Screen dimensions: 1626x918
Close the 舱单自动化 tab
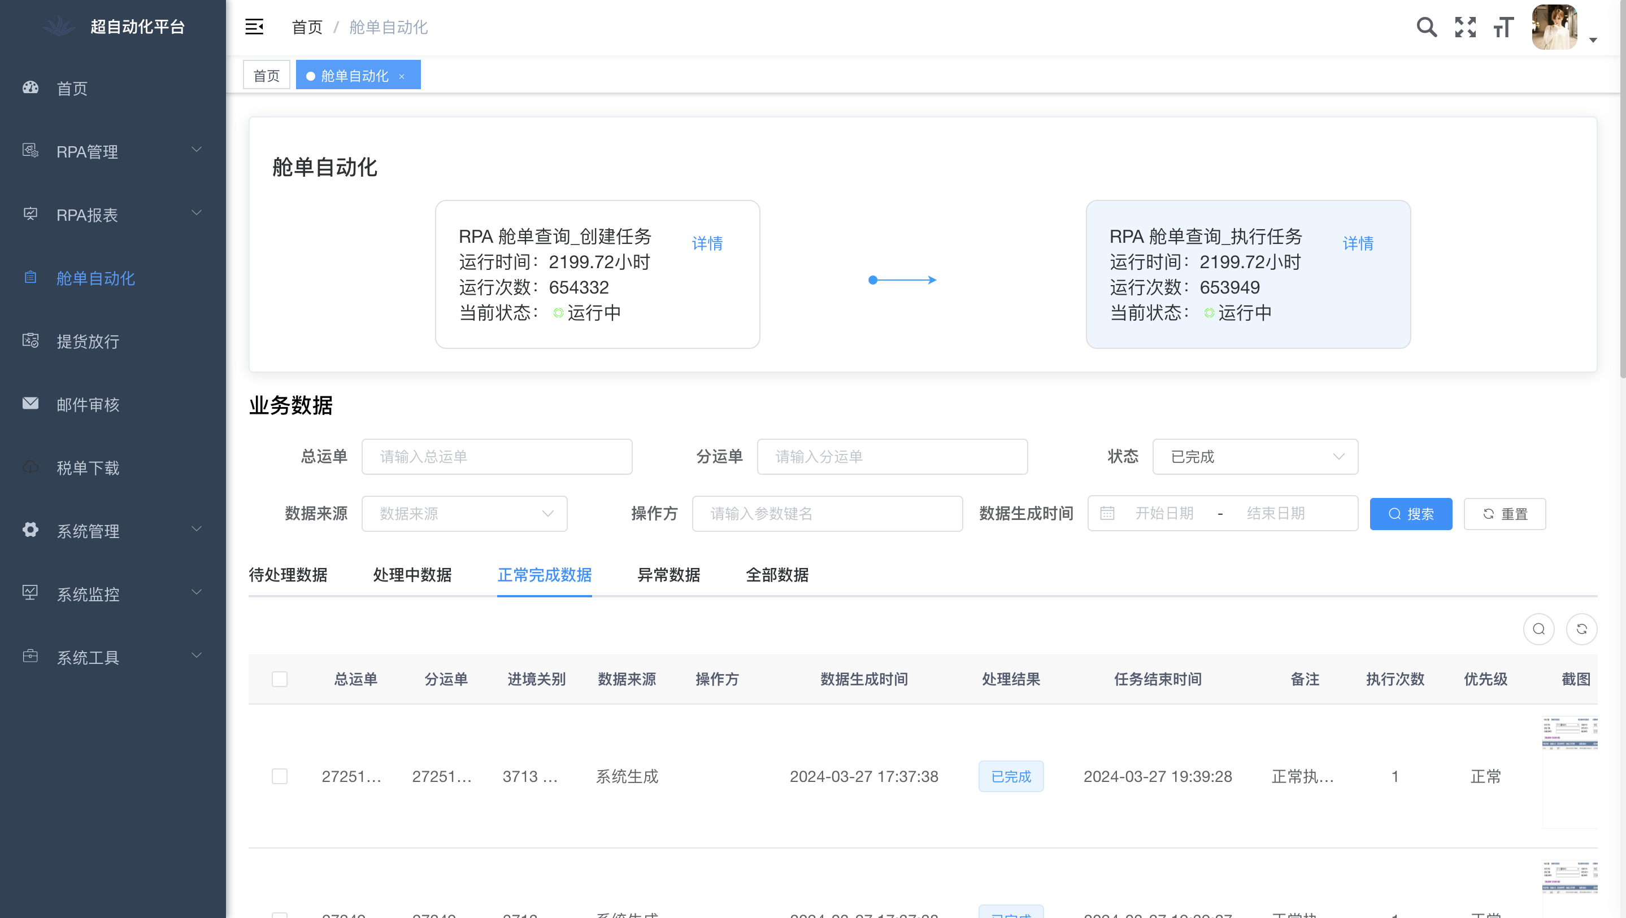[402, 76]
